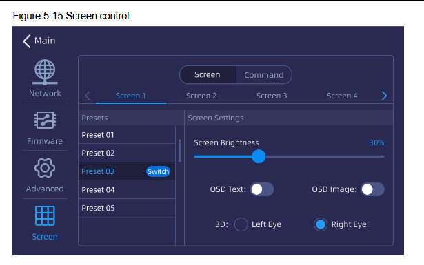The image size is (424, 265).
Task: Select the Left Eye 3D option
Action: (x=241, y=224)
